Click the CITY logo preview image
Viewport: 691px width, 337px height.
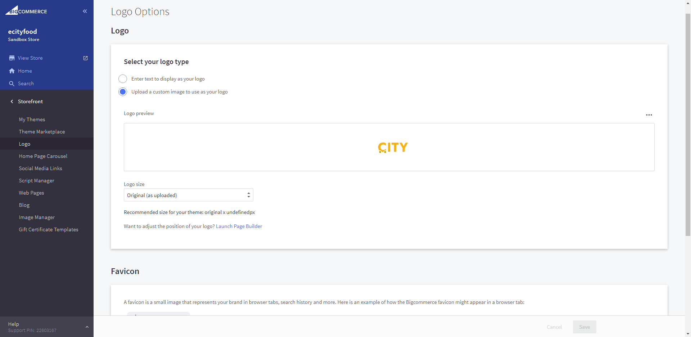pos(393,147)
